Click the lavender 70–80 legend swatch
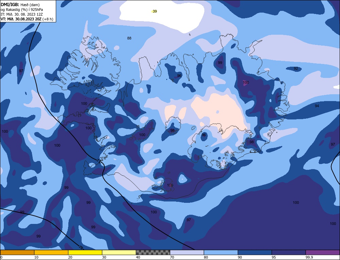The image size is (340, 260). [x=187, y=253]
